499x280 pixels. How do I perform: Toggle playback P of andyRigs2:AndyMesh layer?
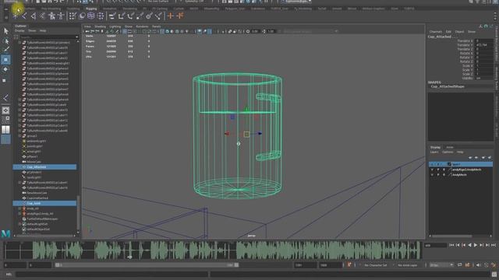click(438, 170)
